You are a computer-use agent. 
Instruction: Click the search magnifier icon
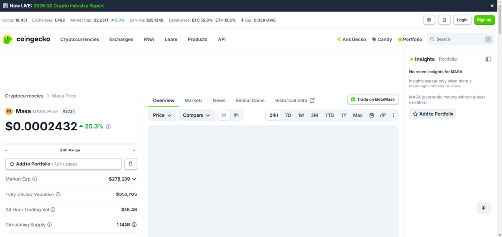pyautogui.click(x=432, y=39)
